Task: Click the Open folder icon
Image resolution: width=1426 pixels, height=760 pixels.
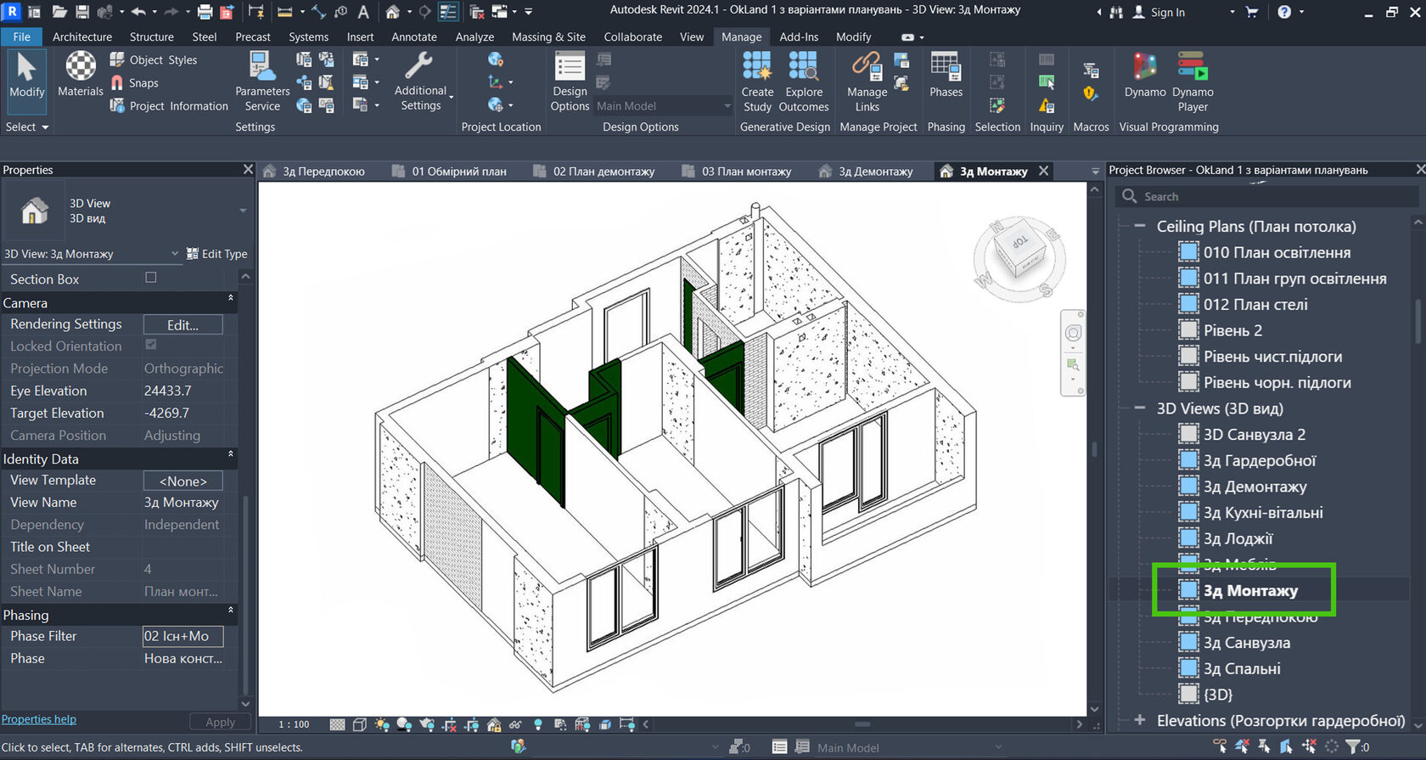Action: tap(59, 12)
